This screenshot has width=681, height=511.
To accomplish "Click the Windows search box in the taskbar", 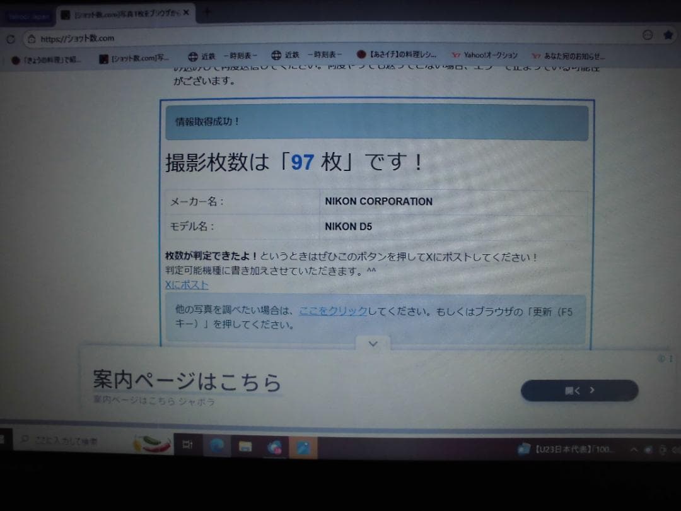I will coord(69,441).
